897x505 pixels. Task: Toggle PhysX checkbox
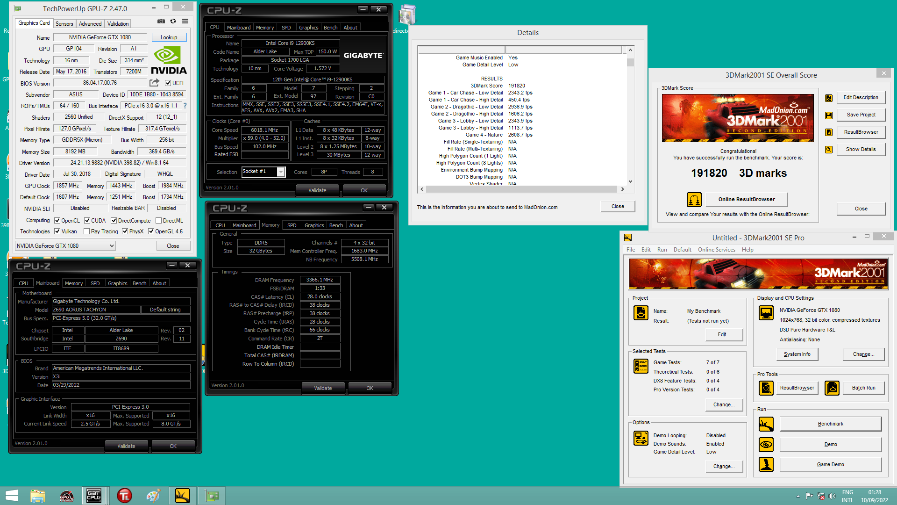[125, 231]
